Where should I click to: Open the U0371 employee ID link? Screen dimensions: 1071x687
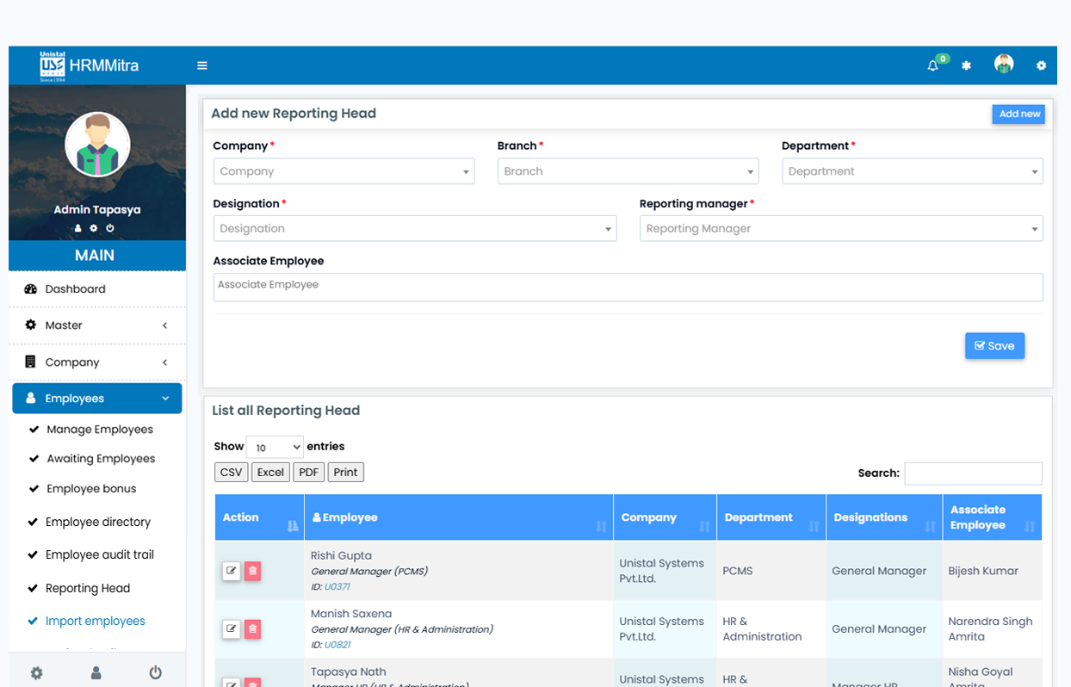coord(337,586)
